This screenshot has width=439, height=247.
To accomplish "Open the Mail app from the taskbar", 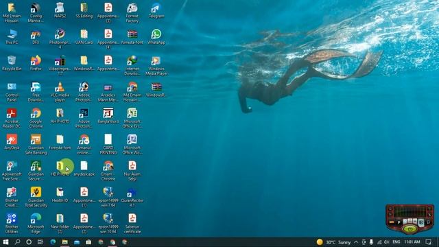I will 77,242.
